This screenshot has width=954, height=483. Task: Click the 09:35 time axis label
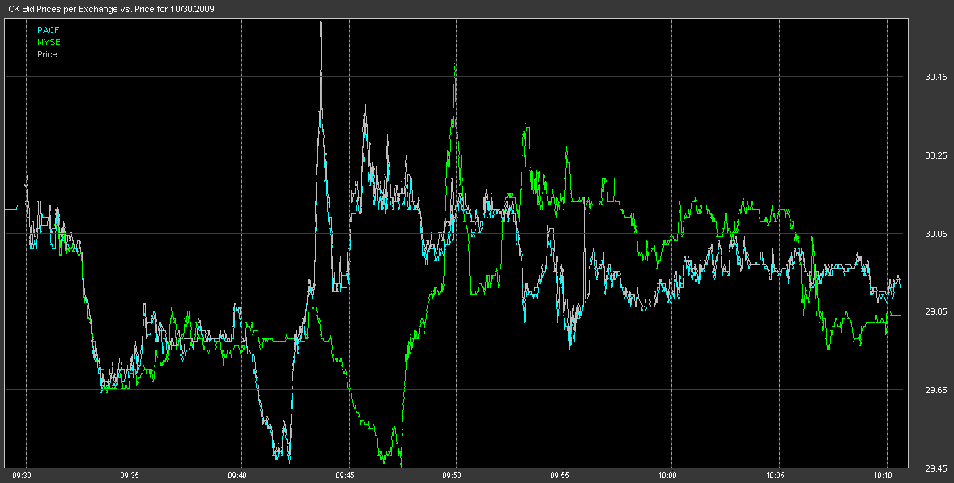coord(130,476)
